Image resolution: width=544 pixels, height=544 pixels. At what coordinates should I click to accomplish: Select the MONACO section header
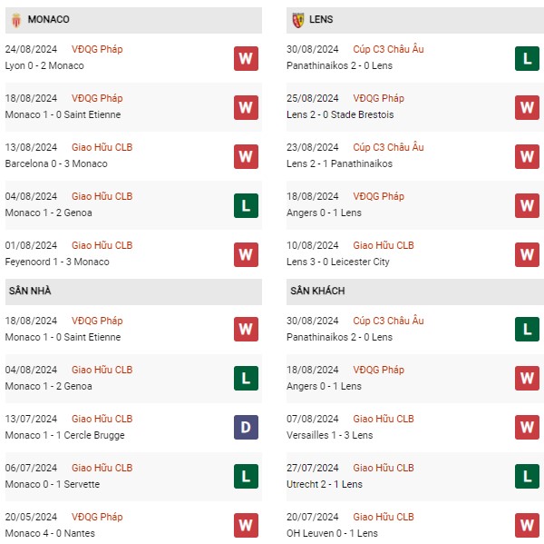click(x=49, y=20)
